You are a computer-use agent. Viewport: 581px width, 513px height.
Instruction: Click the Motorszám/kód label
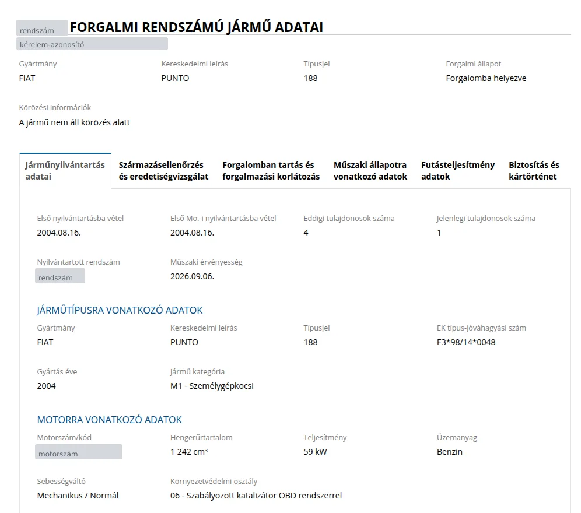click(x=64, y=437)
